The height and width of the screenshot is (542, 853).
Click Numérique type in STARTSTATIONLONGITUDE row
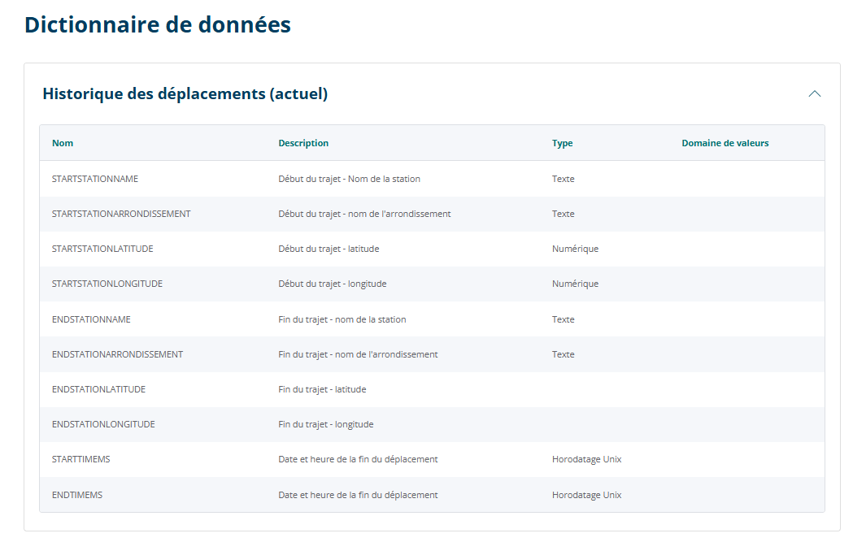pyautogui.click(x=575, y=284)
